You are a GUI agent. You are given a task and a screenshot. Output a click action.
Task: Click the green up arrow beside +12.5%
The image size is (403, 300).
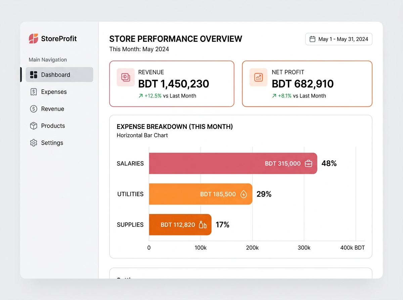tap(141, 96)
